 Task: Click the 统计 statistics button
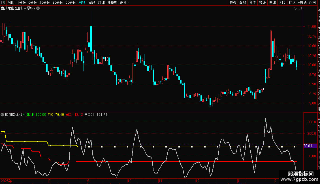click(x=262, y=3)
